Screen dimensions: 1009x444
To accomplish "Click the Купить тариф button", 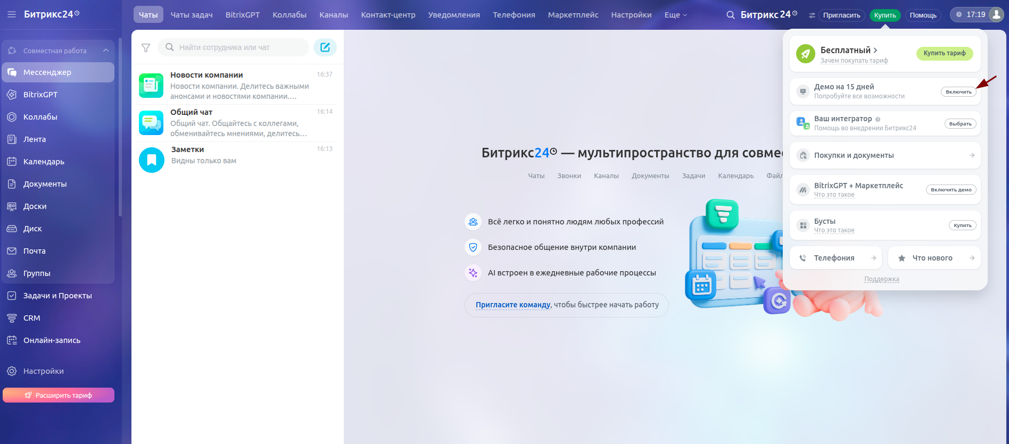I will [945, 53].
